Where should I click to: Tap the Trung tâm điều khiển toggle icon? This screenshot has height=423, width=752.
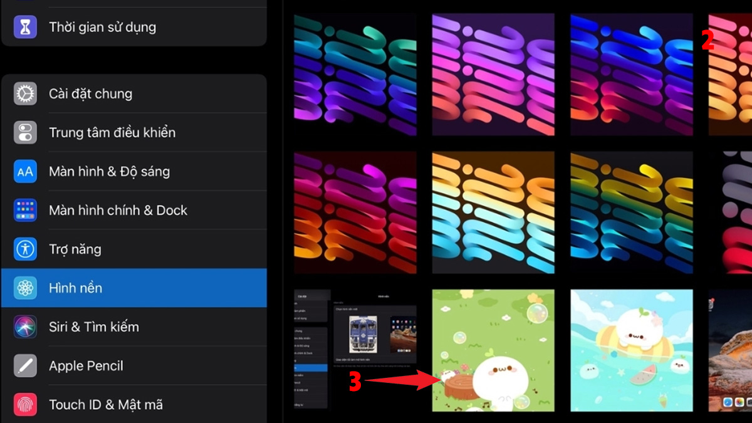(x=26, y=133)
